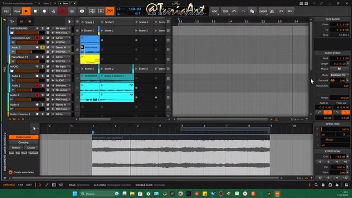Screen dimensions: 352x198
Task: Open AUDIO group output dropdown 'MIX Mast...'
Action: (61, 71)
